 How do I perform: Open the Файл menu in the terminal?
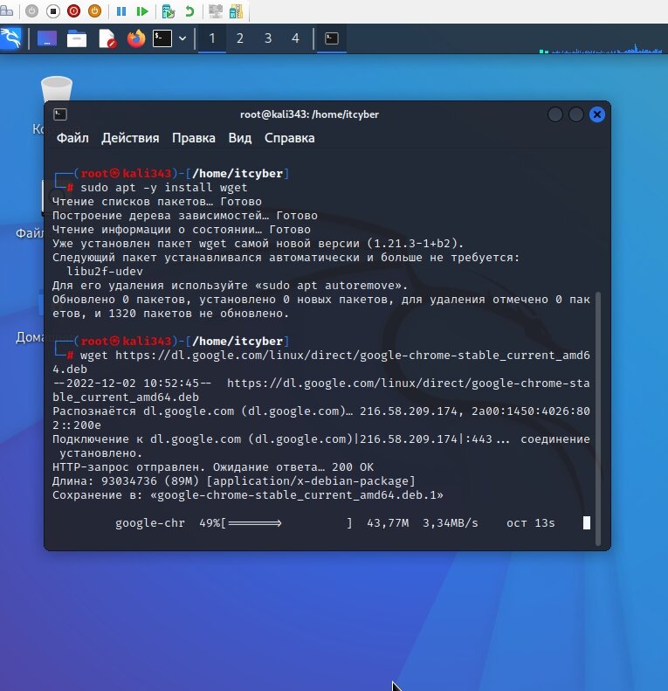[72, 138]
